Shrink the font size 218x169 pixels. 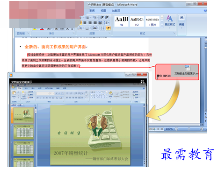[x=72, y=28]
